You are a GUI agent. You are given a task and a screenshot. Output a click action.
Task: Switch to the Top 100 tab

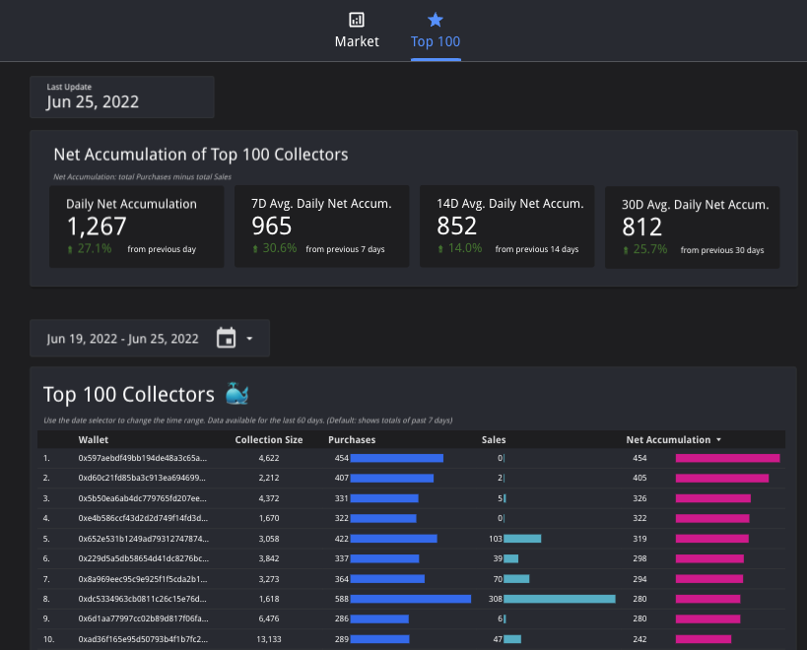(x=436, y=31)
